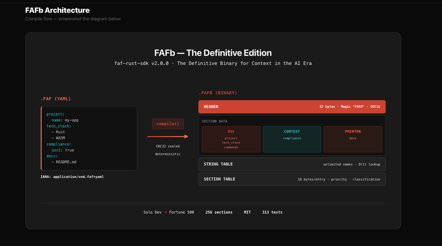Image resolution: width=442 pixels, height=246 pixels.
Task: Click the orange accent stripe on YAML block
Action: (41, 138)
